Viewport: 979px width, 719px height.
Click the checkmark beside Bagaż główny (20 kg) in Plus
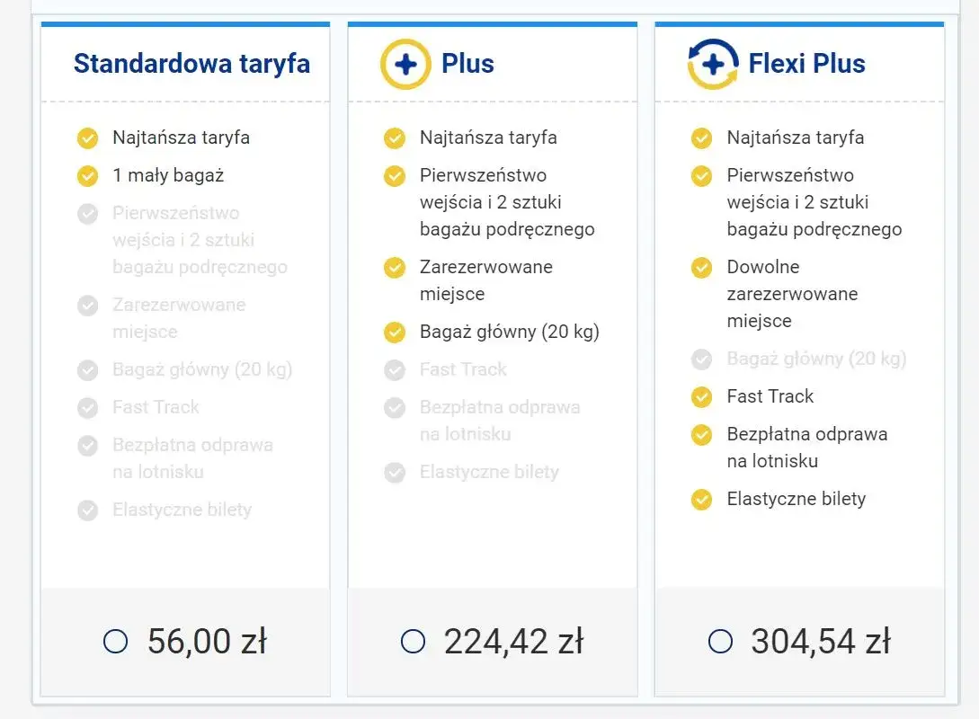[394, 332]
